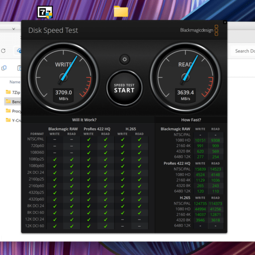This screenshot has height=255, width=255.
Task: Select the highlighted Benc folder
Action: click(x=13, y=102)
